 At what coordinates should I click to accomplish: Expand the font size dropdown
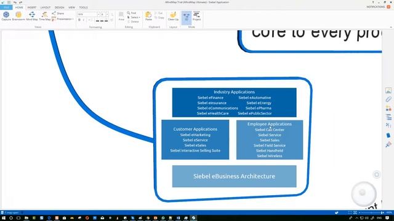[107, 14]
